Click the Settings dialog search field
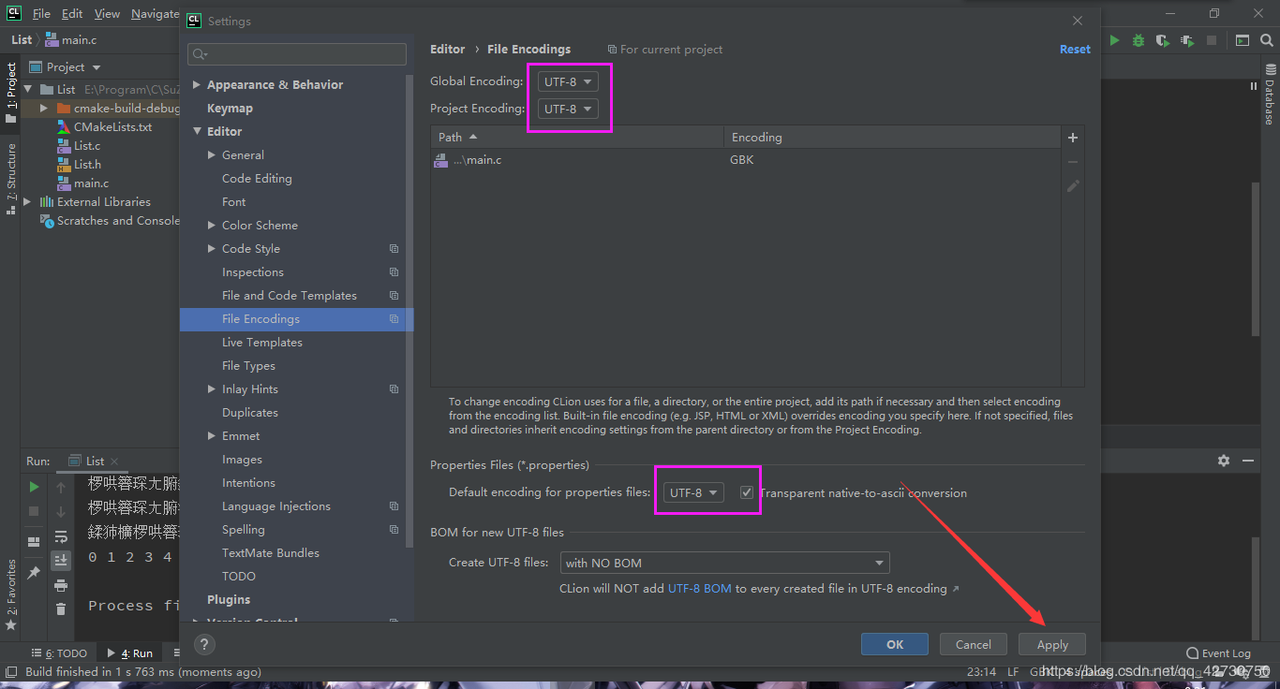 297,53
